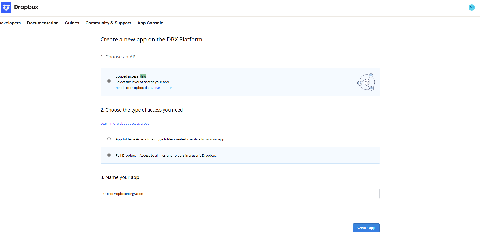Click the Scoped access option row
This screenshot has width=480, height=239.
click(x=240, y=82)
